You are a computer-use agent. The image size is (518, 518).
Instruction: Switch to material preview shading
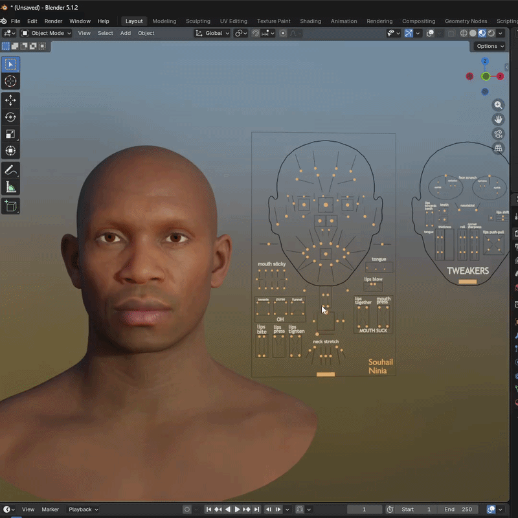(x=482, y=34)
